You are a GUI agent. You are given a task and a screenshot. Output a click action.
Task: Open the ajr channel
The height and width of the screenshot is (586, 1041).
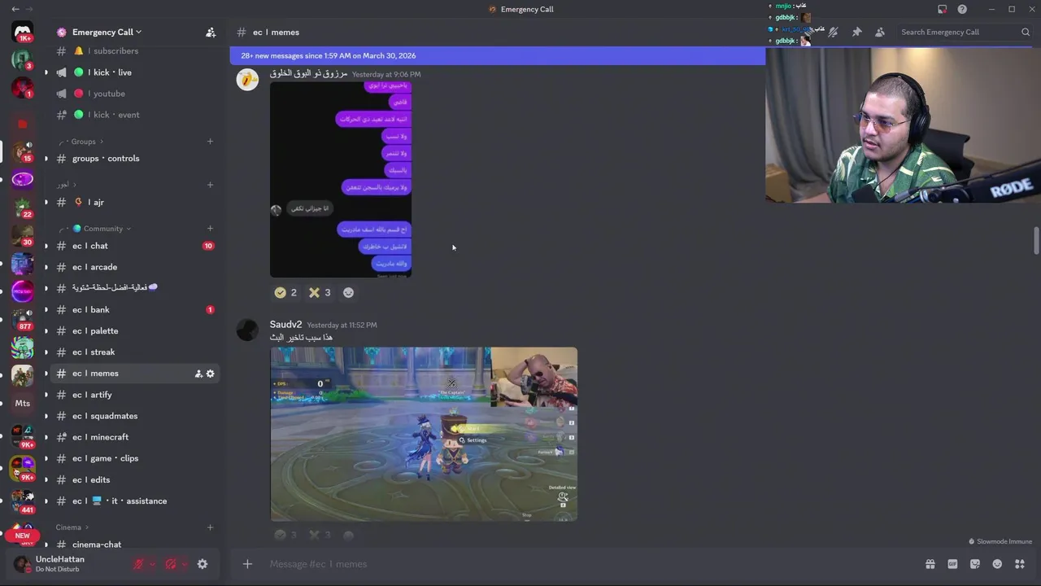136,202
